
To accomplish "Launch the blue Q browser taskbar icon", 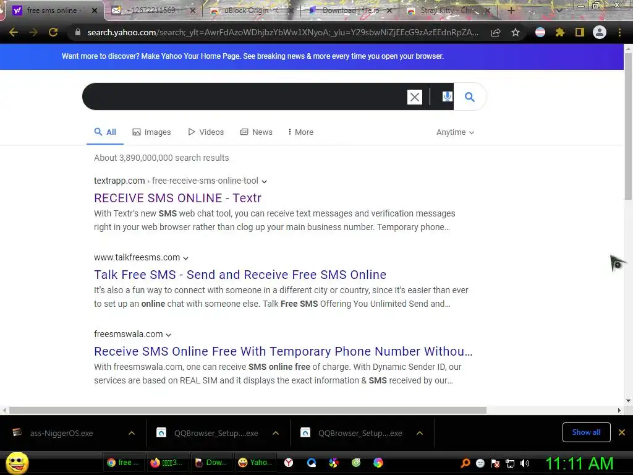I will 312,463.
